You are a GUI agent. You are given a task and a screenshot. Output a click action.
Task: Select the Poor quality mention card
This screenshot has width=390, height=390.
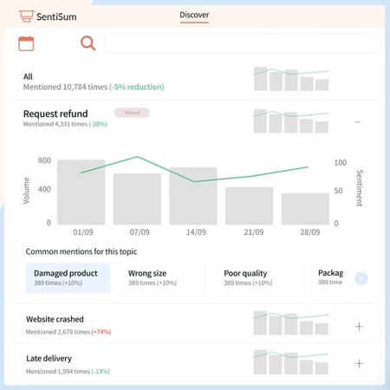click(x=258, y=278)
